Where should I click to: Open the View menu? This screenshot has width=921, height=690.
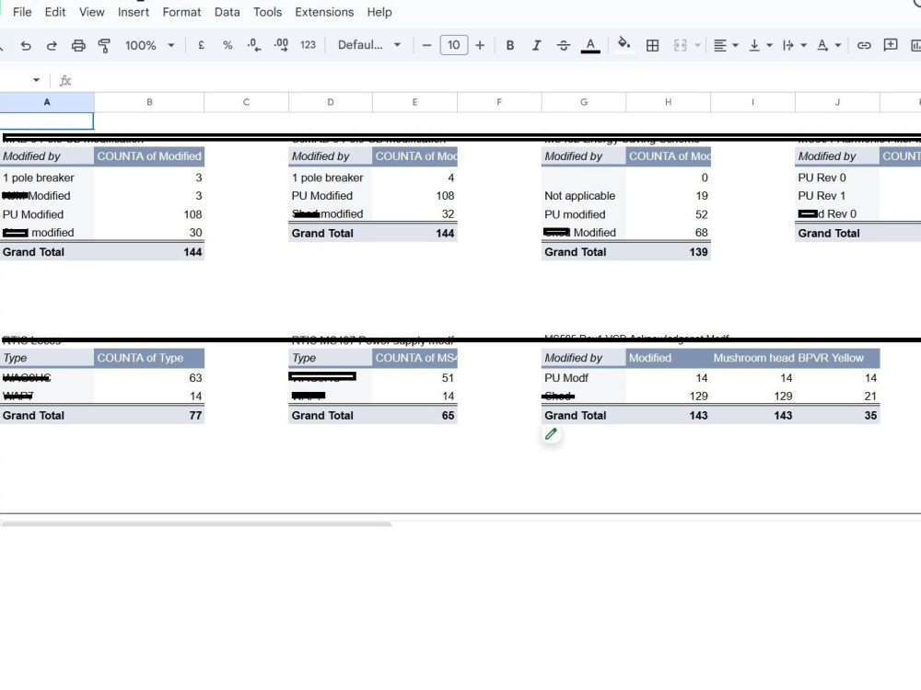pyautogui.click(x=91, y=12)
